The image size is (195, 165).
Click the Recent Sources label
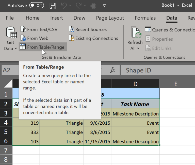point(91,29)
